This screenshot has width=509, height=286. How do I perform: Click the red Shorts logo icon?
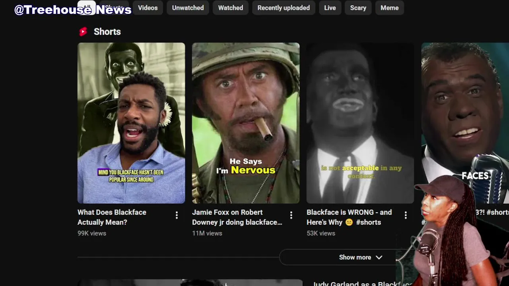[x=83, y=32]
